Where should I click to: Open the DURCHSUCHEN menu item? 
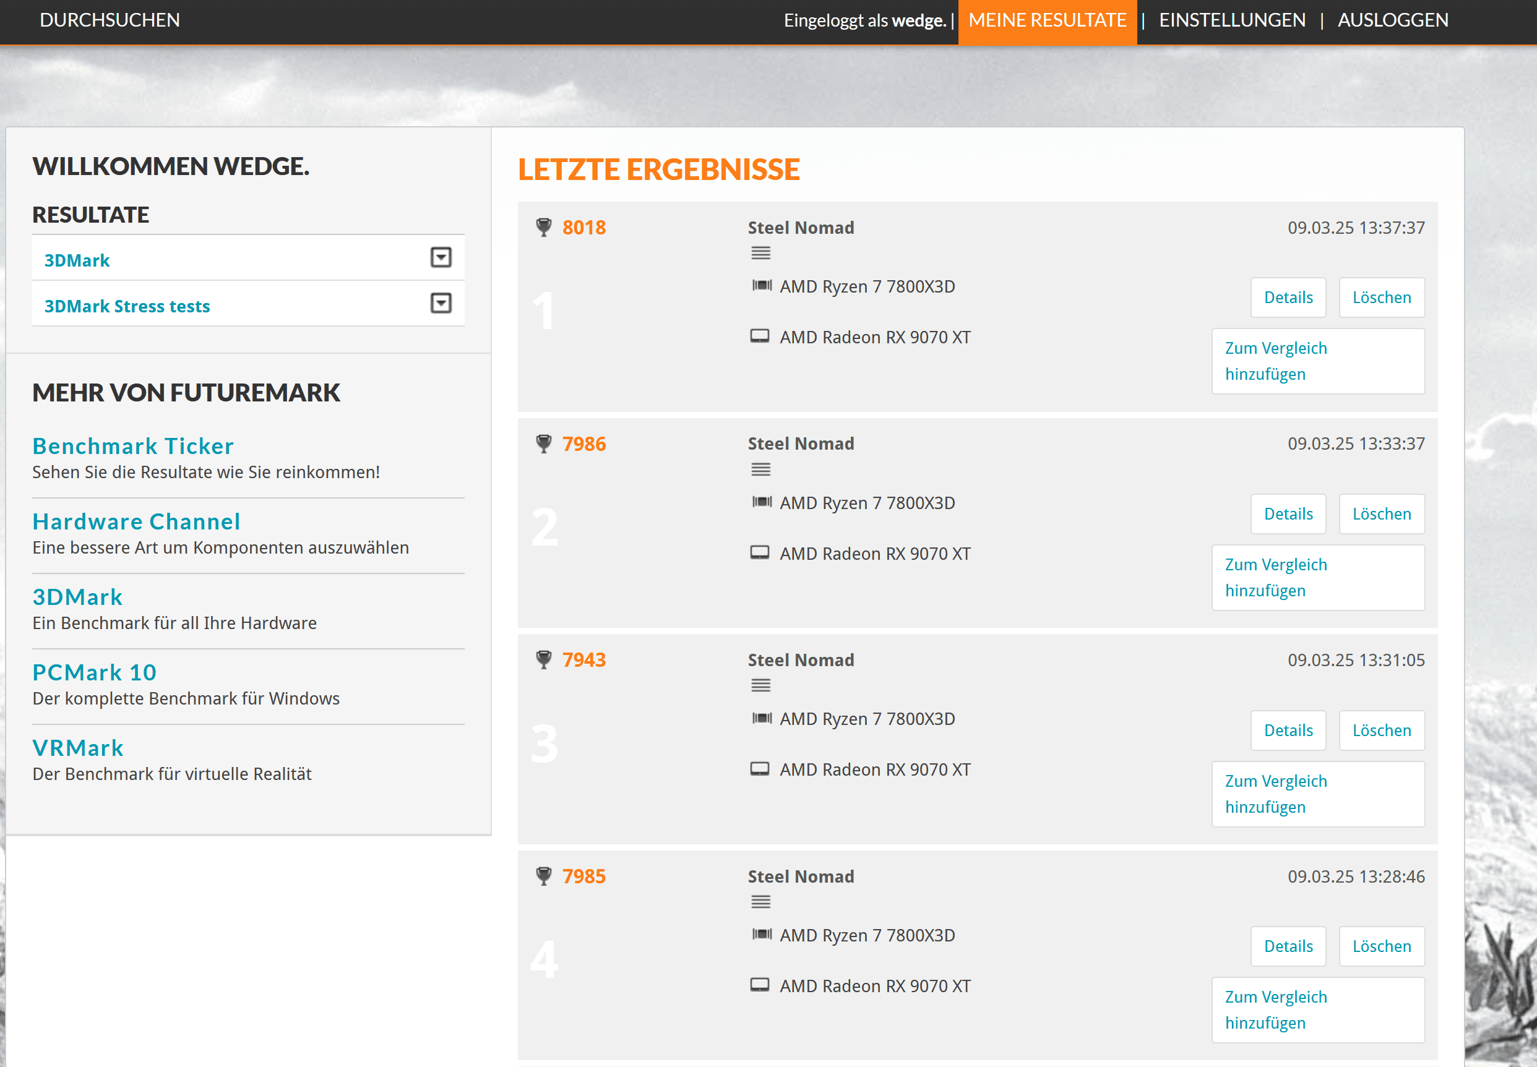tap(110, 20)
